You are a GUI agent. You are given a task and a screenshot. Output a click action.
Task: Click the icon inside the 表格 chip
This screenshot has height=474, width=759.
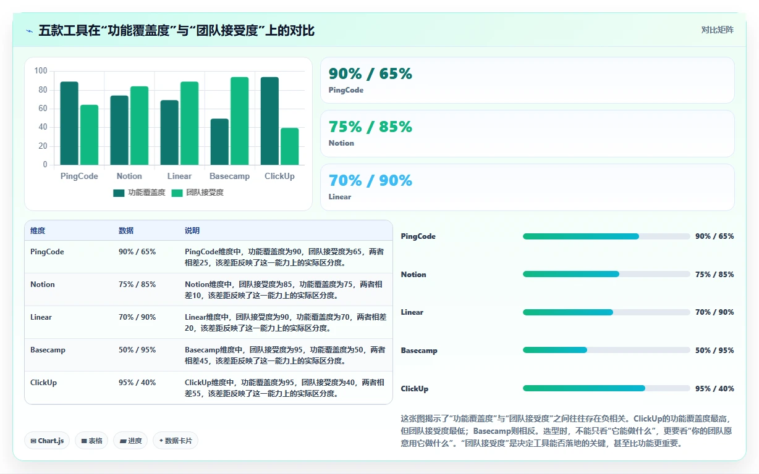pos(83,441)
